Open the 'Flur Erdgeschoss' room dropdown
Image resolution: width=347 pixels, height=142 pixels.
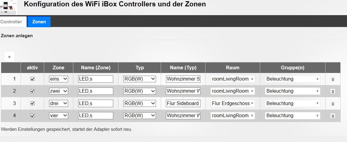coord(233,104)
